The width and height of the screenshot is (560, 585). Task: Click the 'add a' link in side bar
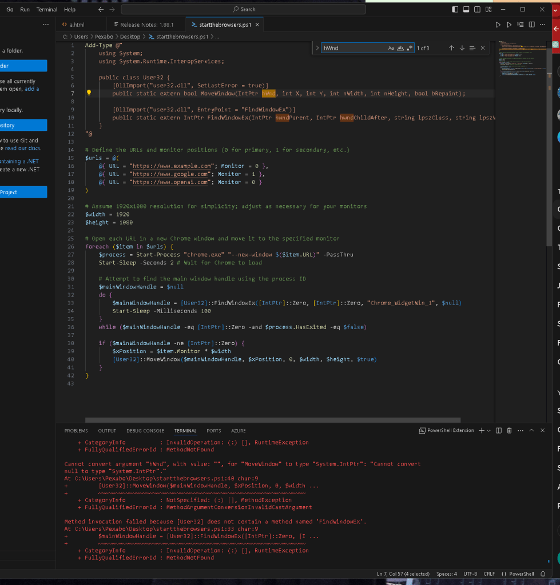pyautogui.click(x=32, y=89)
